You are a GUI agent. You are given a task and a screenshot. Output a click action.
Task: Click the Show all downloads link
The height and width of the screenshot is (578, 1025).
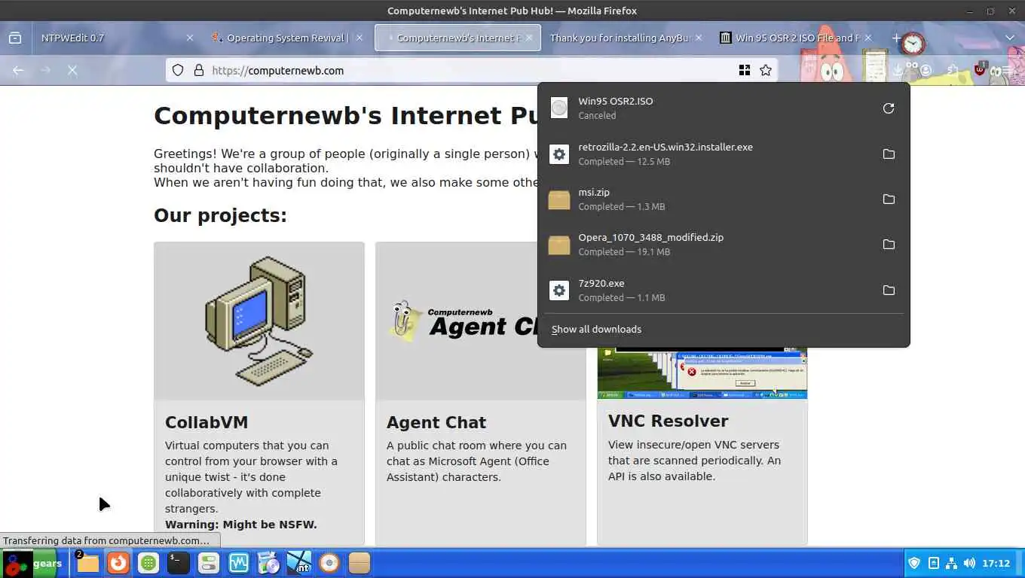coord(596,330)
